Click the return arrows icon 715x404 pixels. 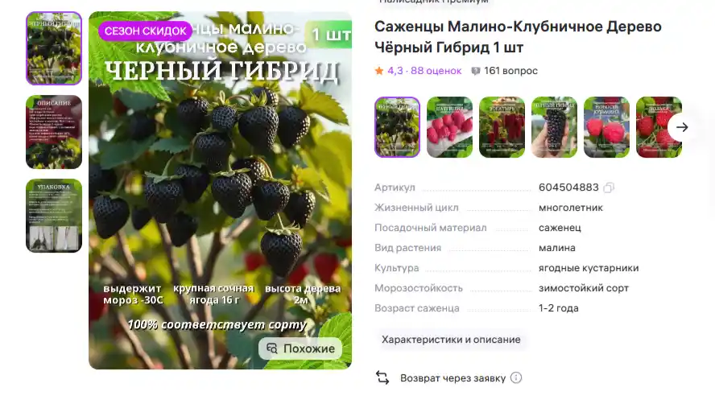click(382, 377)
